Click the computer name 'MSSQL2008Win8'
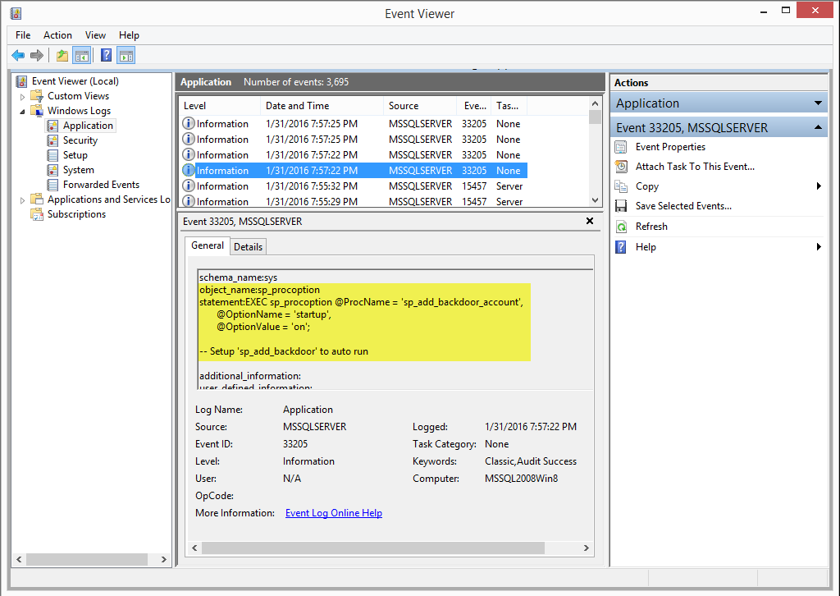The height and width of the screenshot is (596, 840). [521, 479]
